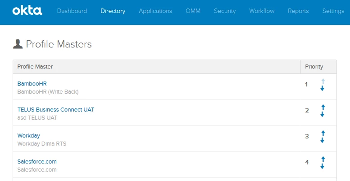Screen dimensions: 350x181
Task: Click BambooHR's disabled up arrow
Action: 323,81
